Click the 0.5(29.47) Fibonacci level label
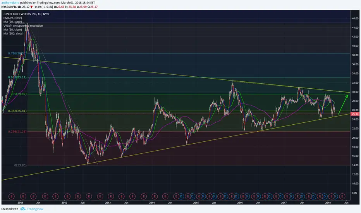Viewport: 361px width, 213px height. coord(19,94)
